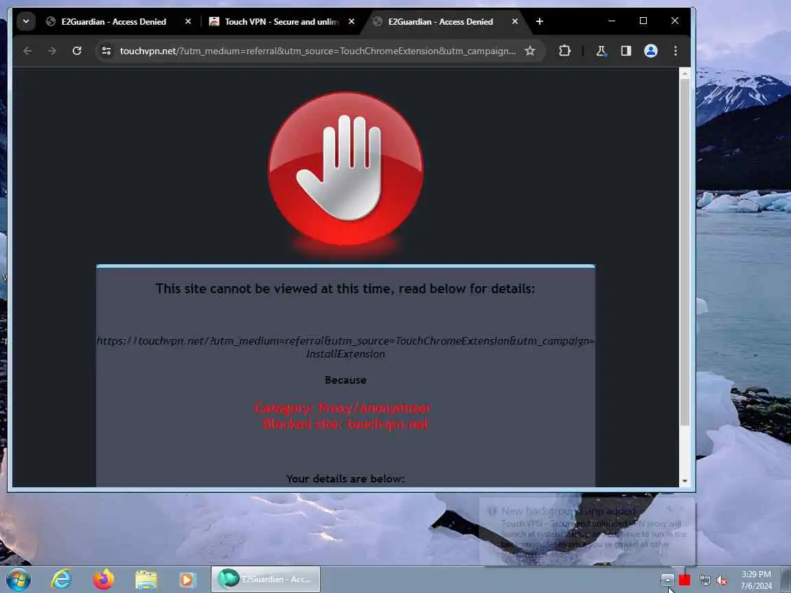Close the first E2Guardian tab
This screenshot has width=791, height=593.
point(187,22)
